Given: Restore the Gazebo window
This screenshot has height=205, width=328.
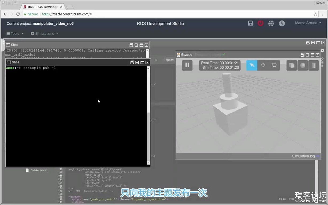Looking at the screenshot, I should 302,55.
